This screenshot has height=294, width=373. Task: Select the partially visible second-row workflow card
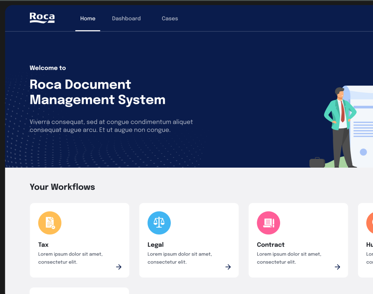79,291
